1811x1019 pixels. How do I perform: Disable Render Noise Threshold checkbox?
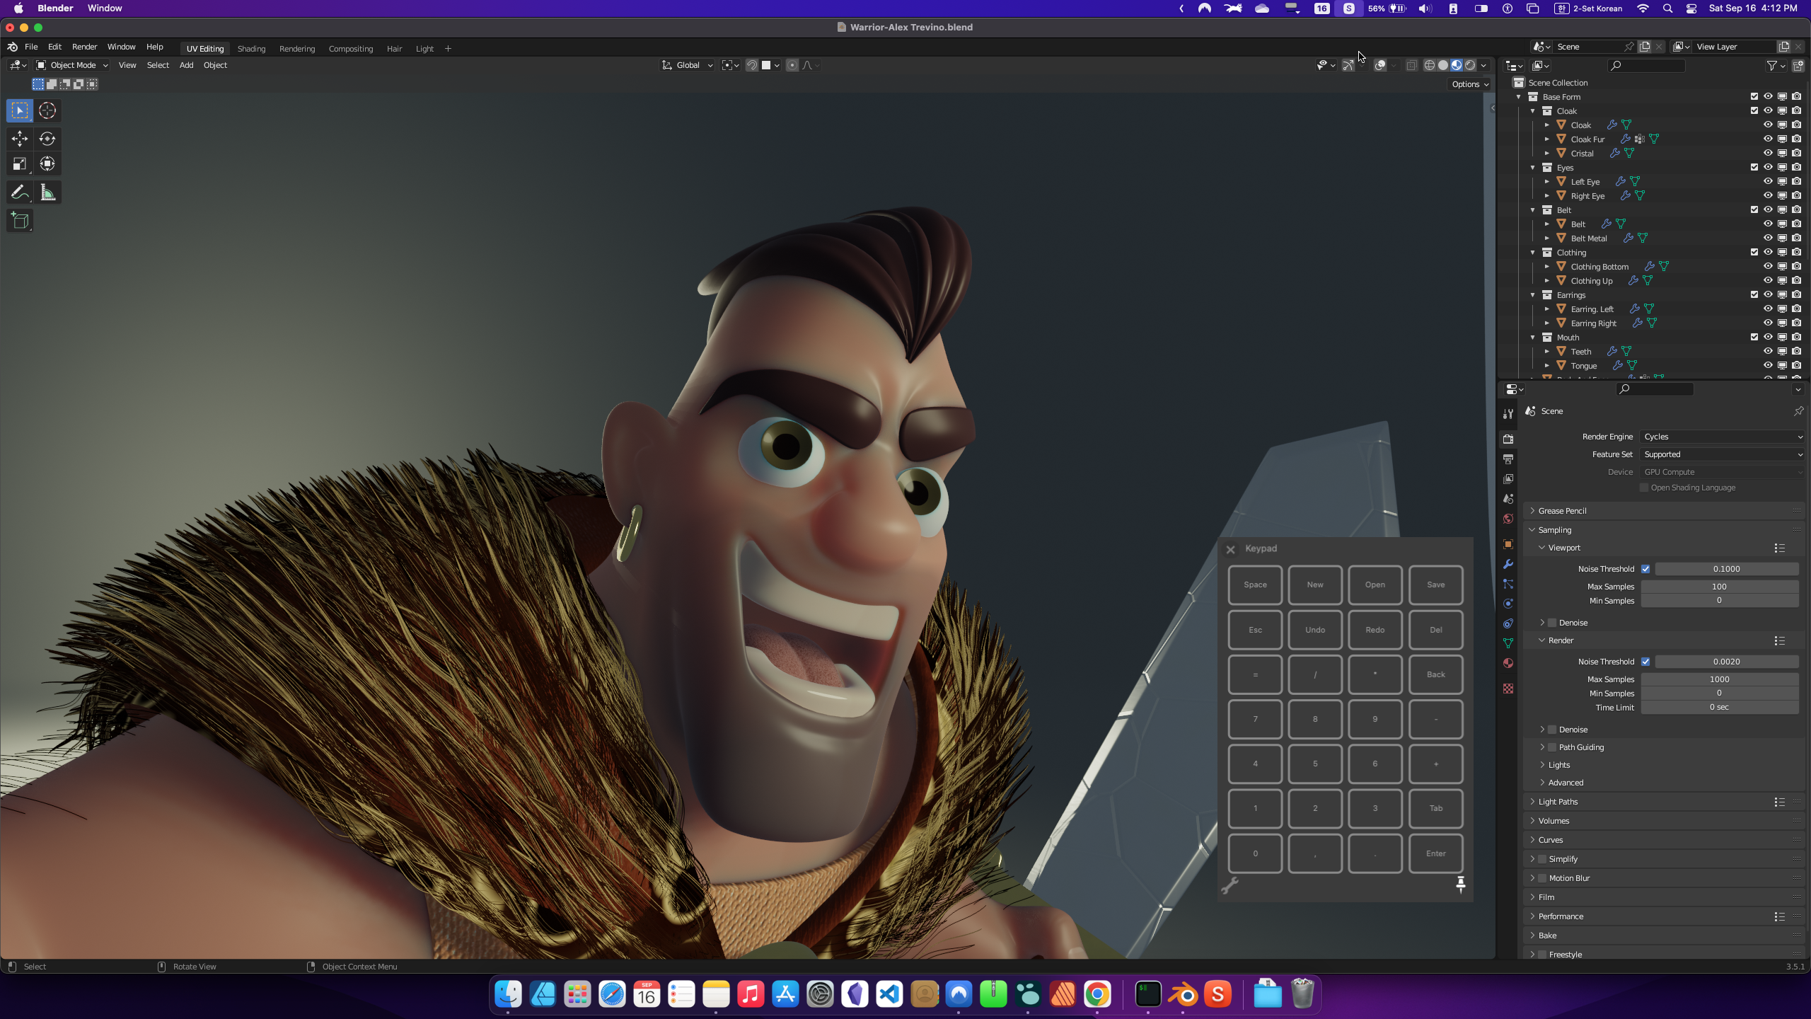point(1645,662)
